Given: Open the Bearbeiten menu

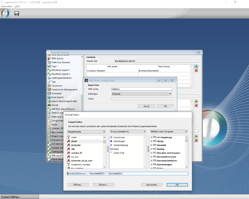Looking at the screenshot, I should coord(7,6).
